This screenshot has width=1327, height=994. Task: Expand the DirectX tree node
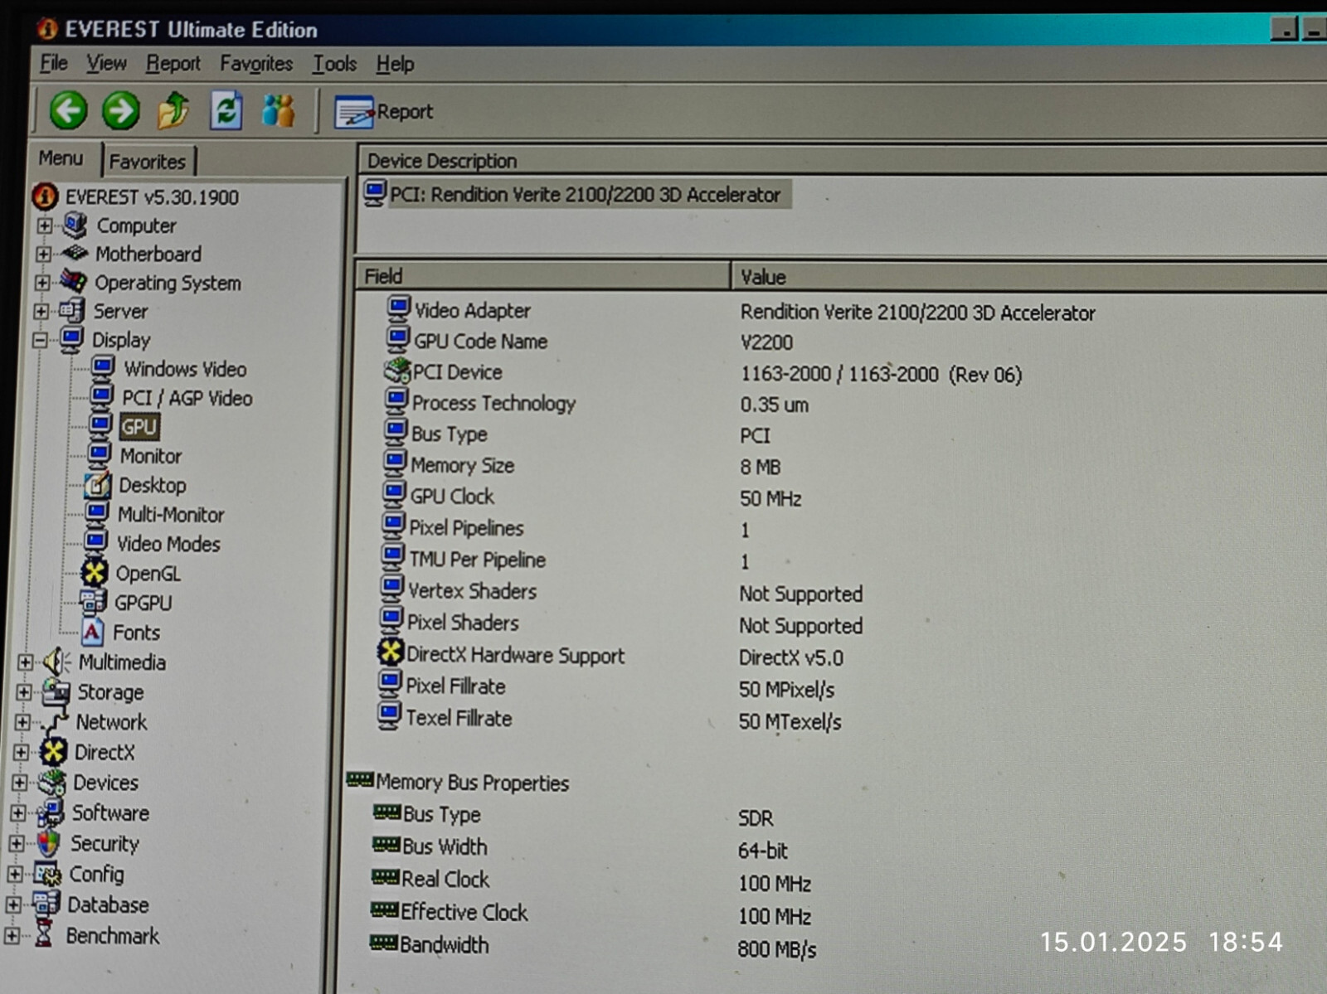pyautogui.click(x=21, y=752)
